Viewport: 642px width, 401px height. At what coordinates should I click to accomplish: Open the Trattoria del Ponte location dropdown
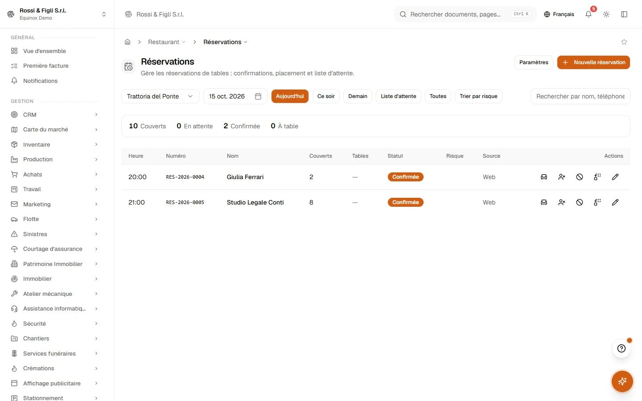point(160,96)
